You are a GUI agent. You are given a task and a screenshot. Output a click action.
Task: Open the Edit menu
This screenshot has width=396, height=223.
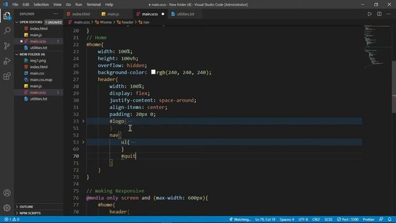(x=26, y=4)
